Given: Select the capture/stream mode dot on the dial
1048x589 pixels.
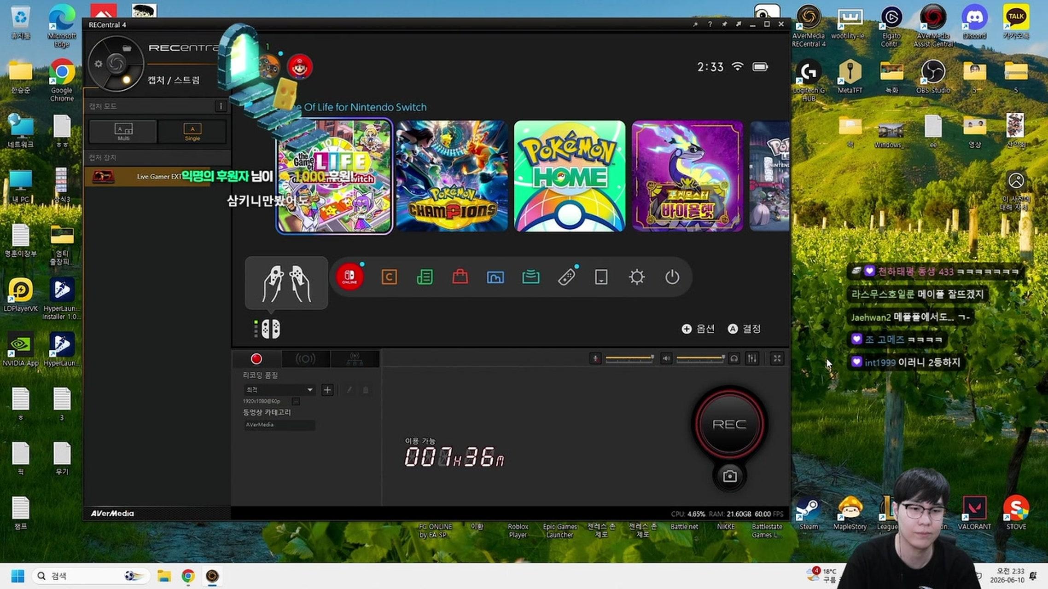Looking at the screenshot, I should tap(126, 80).
